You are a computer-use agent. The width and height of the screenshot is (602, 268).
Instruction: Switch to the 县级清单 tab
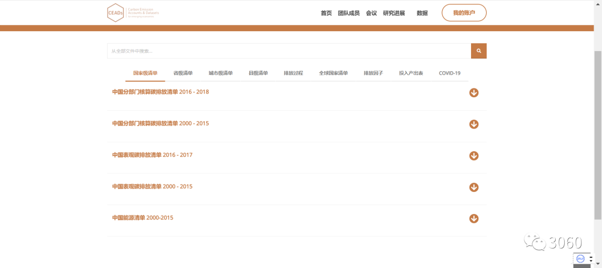(258, 73)
